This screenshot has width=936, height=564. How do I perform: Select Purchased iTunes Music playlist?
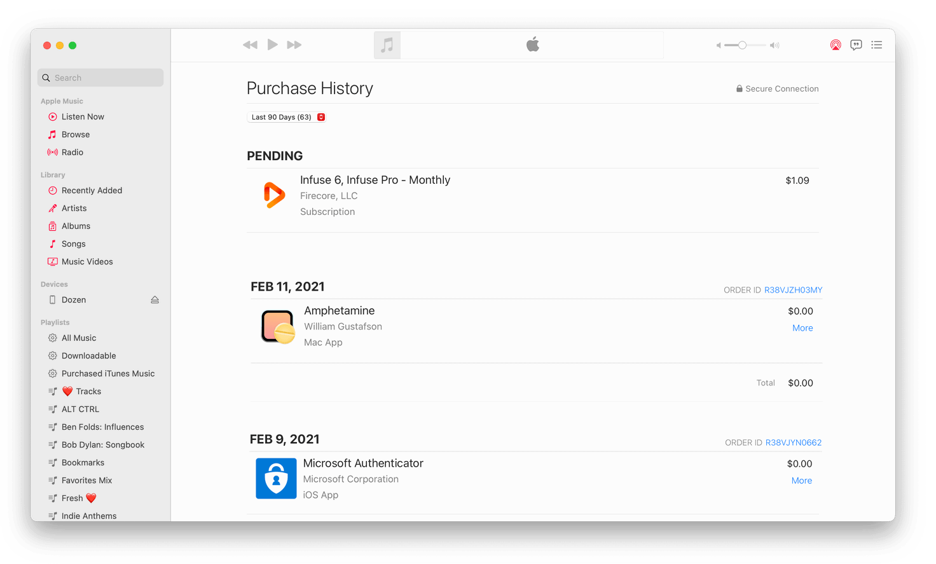coord(107,374)
